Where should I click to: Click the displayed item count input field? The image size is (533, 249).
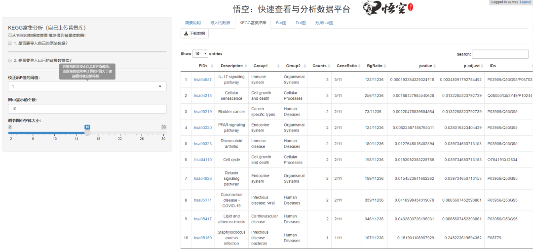pos(87,109)
